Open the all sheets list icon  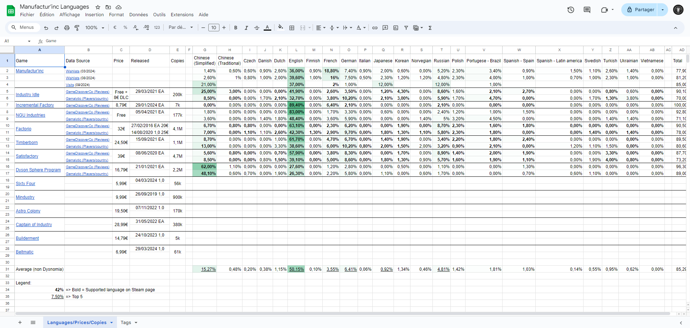(33, 323)
